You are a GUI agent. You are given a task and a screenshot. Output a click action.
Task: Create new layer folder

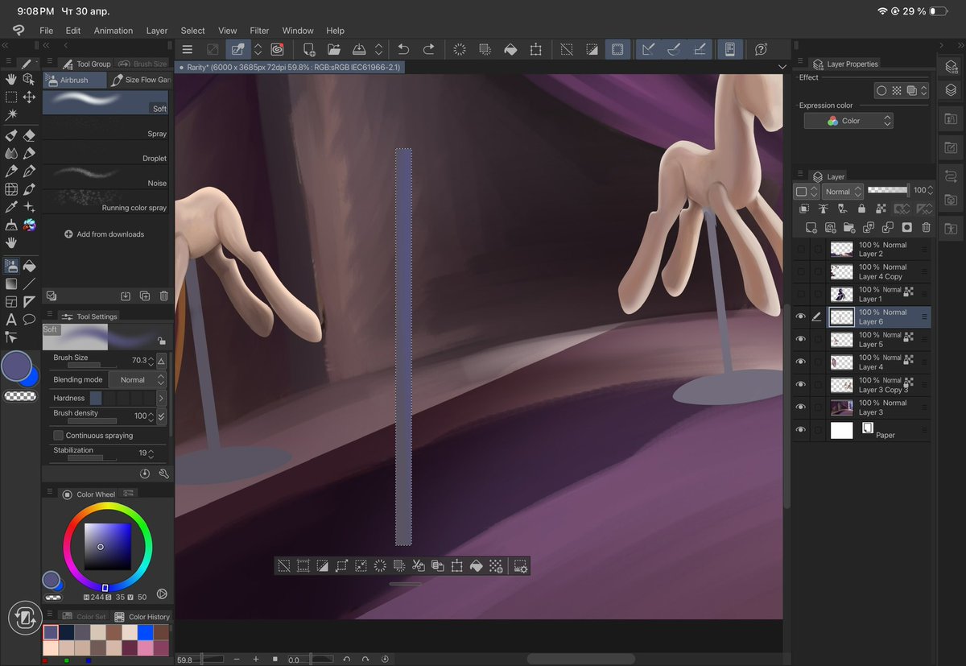pyautogui.click(x=849, y=228)
